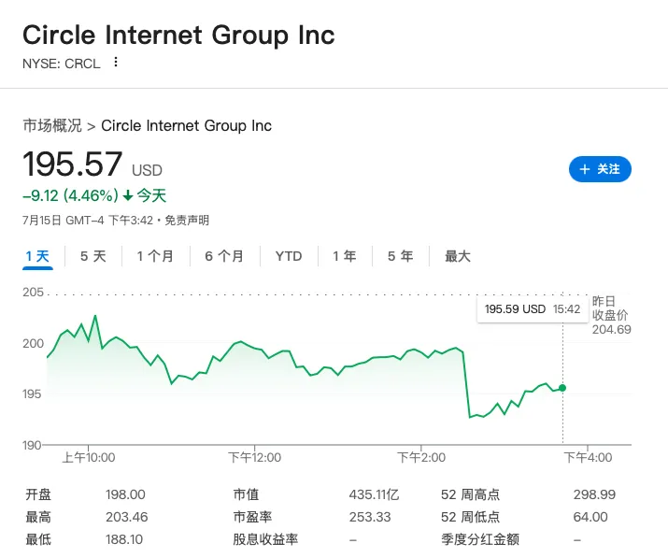Show the 6 个月 price chart
The image size is (668, 558).
[x=224, y=256]
